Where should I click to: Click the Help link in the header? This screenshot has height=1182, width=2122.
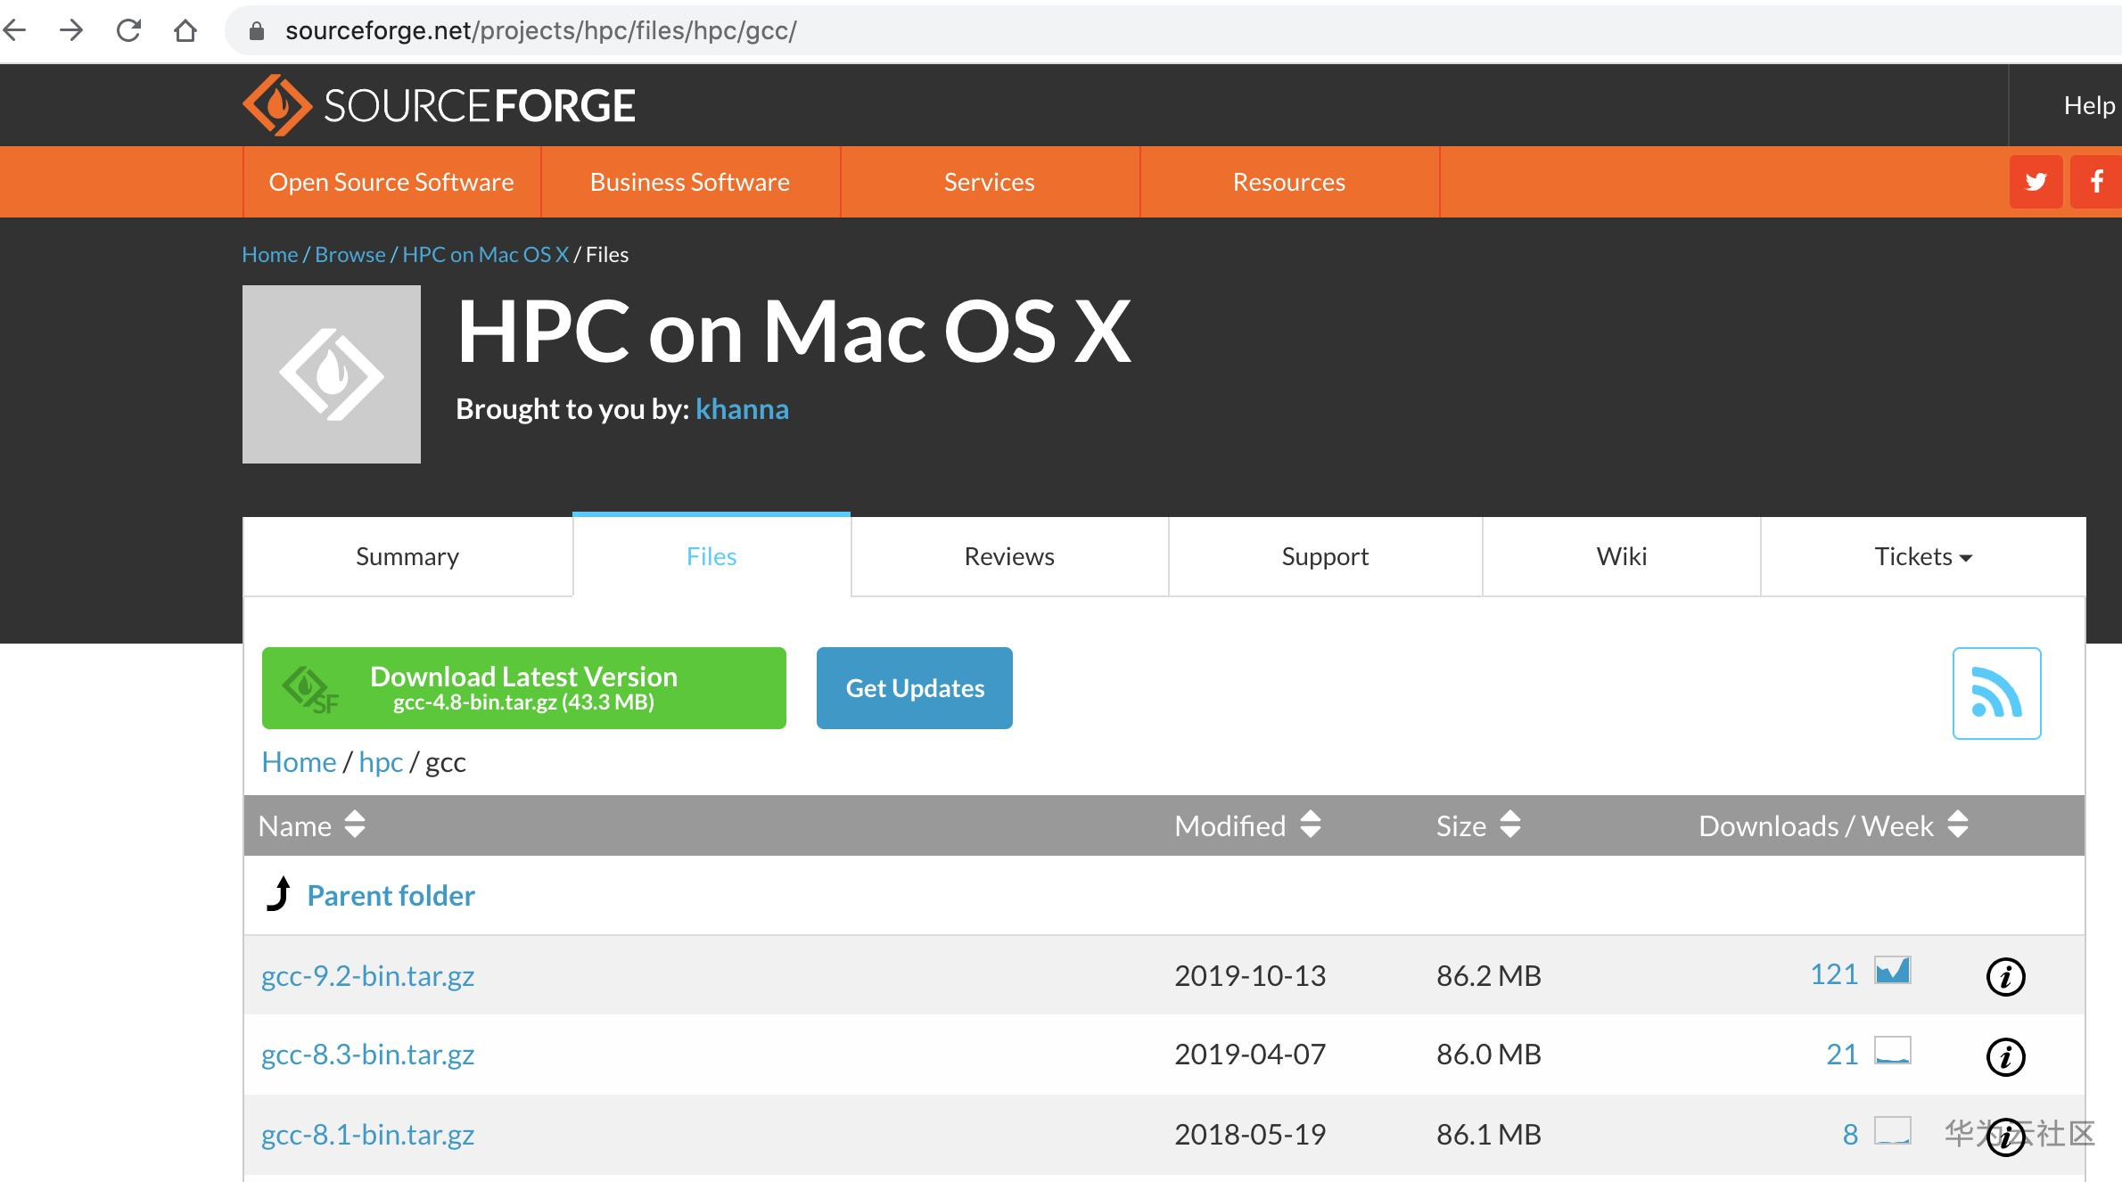coord(2089,105)
